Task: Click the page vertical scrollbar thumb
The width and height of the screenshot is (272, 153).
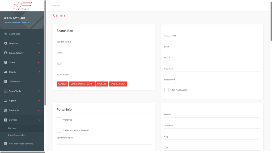Action: coord(271,21)
